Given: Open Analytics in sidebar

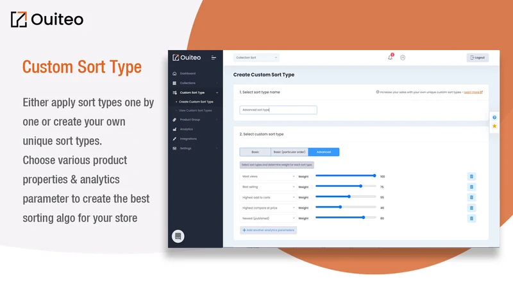Looking at the screenshot, I should tap(187, 129).
